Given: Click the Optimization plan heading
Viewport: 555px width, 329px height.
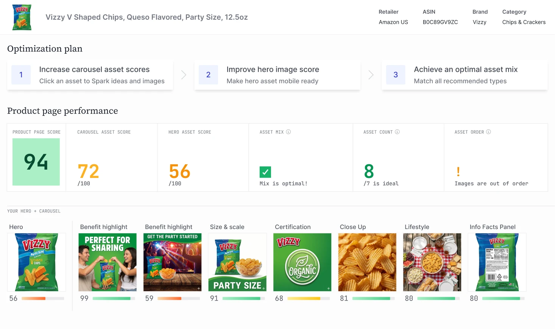Looking at the screenshot, I should pos(45,49).
